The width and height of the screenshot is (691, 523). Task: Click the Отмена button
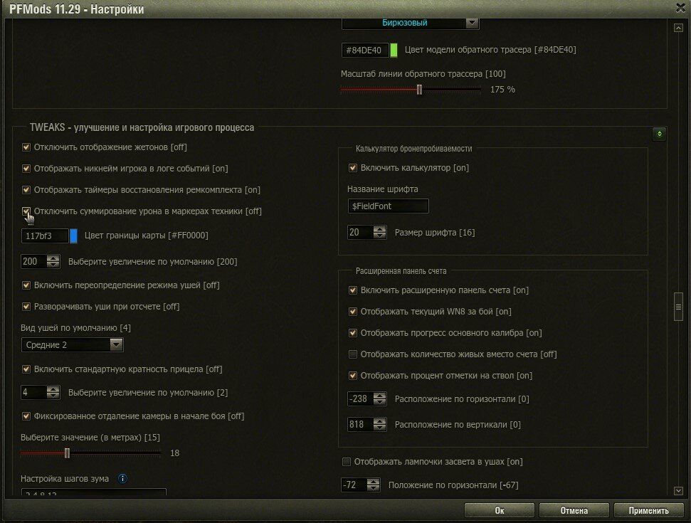pyautogui.click(x=574, y=510)
